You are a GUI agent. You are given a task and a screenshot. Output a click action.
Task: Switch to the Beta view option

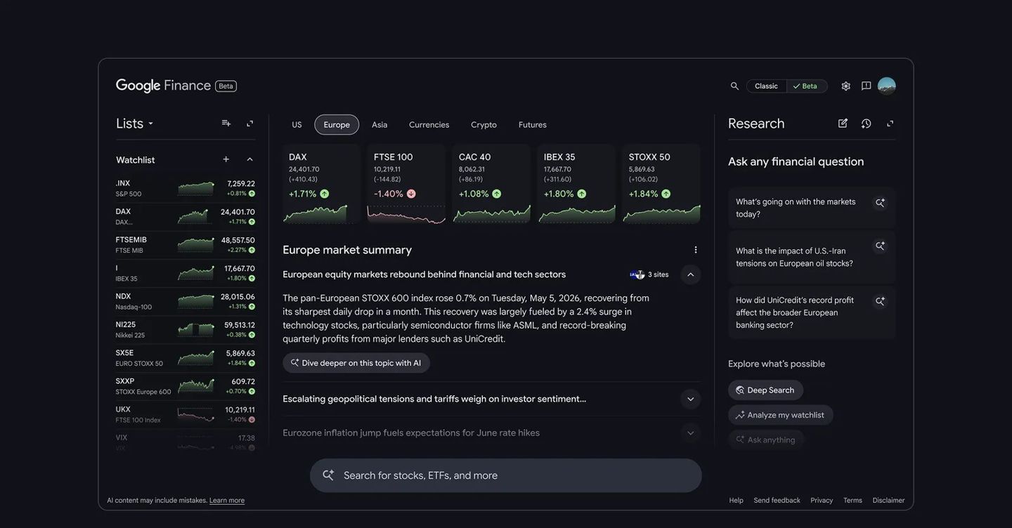[x=807, y=86]
